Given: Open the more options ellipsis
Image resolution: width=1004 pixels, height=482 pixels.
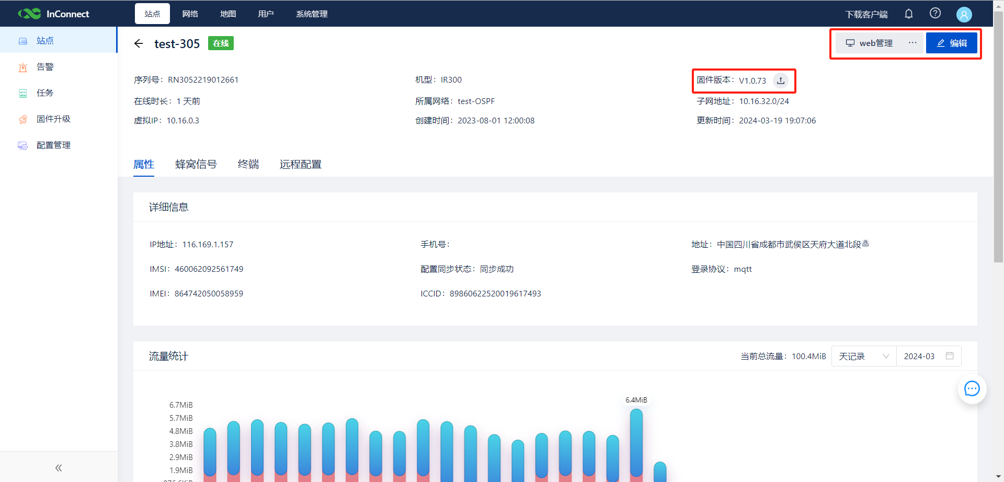Looking at the screenshot, I should (912, 43).
